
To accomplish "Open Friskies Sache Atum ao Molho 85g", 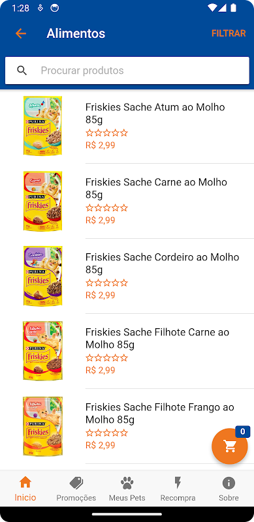I will [127, 126].
